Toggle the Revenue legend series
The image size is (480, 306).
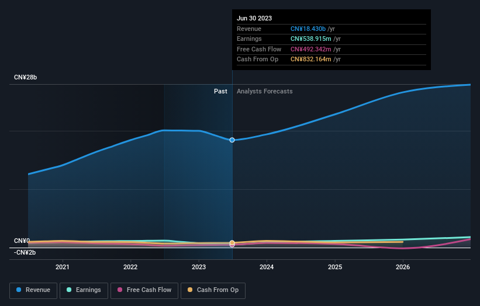click(33, 290)
